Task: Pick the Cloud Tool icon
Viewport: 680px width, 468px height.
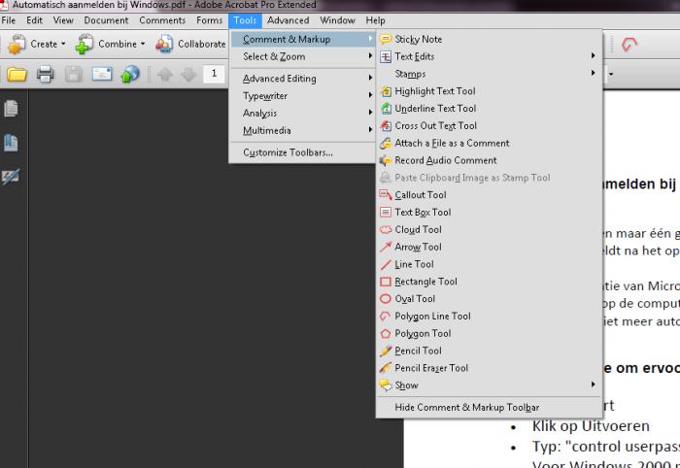Action: 386,230
